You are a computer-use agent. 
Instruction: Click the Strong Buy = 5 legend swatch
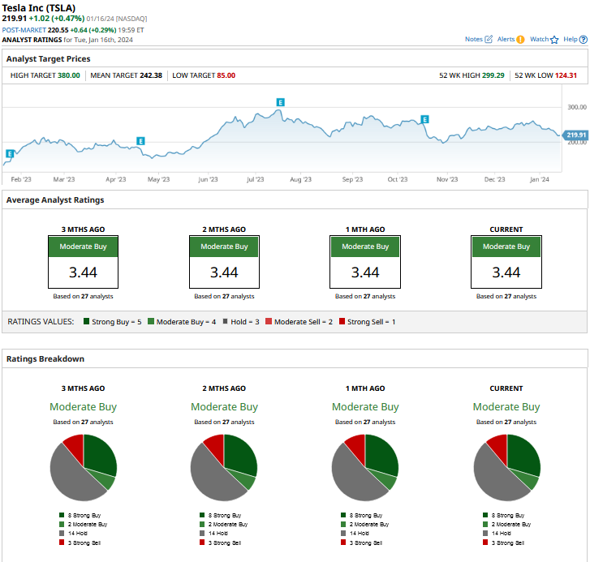[x=86, y=321]
